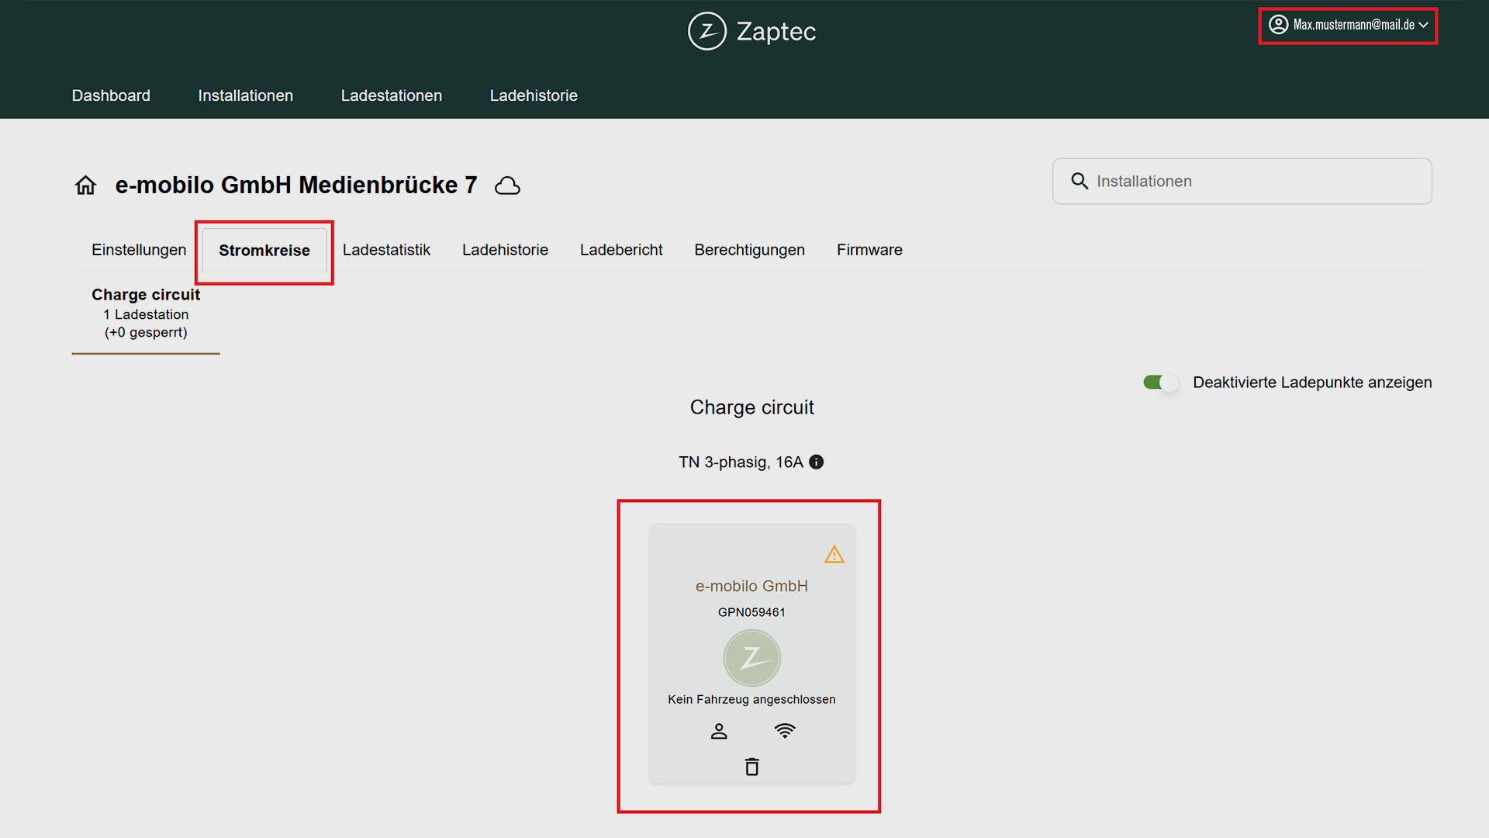Click the Deaktivierte Ladepunkte anzeigen label

point(1312,383)
